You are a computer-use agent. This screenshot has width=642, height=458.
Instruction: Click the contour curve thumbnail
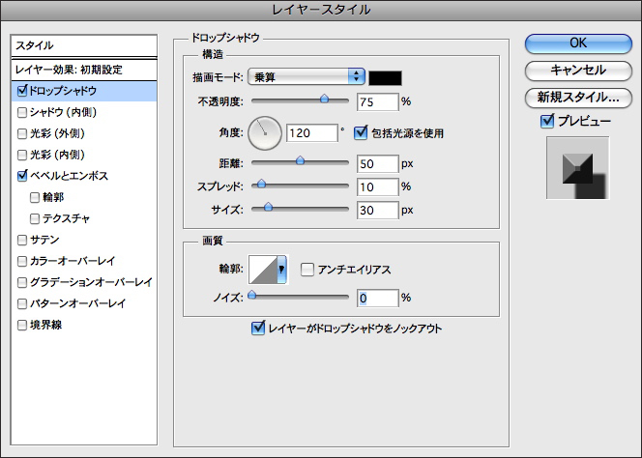pyautogui.click(x=264, y=270)
